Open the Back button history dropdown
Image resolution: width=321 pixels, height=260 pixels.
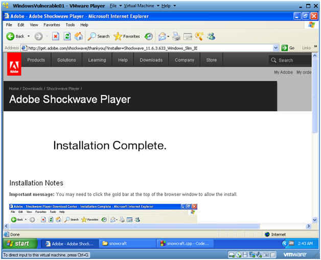click(29, 36)
